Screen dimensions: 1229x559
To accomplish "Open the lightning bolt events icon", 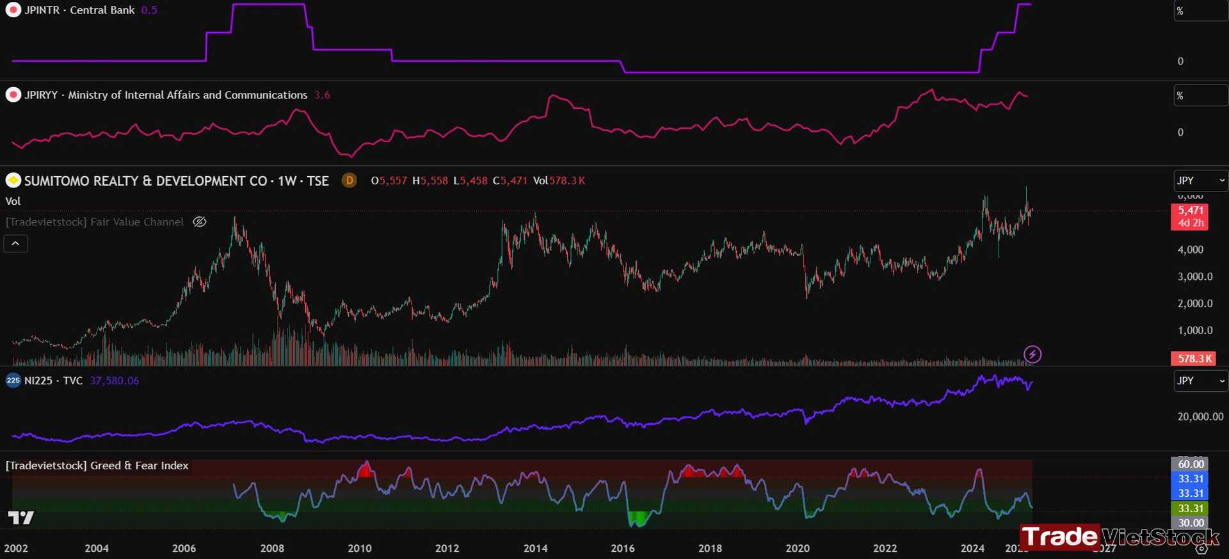I will 1032,354.
